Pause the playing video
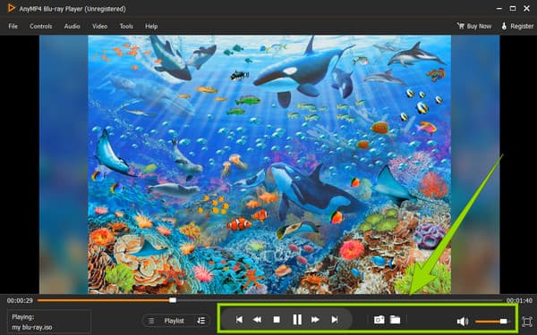Screen dimensions: 537x335 tap(297, 320)
